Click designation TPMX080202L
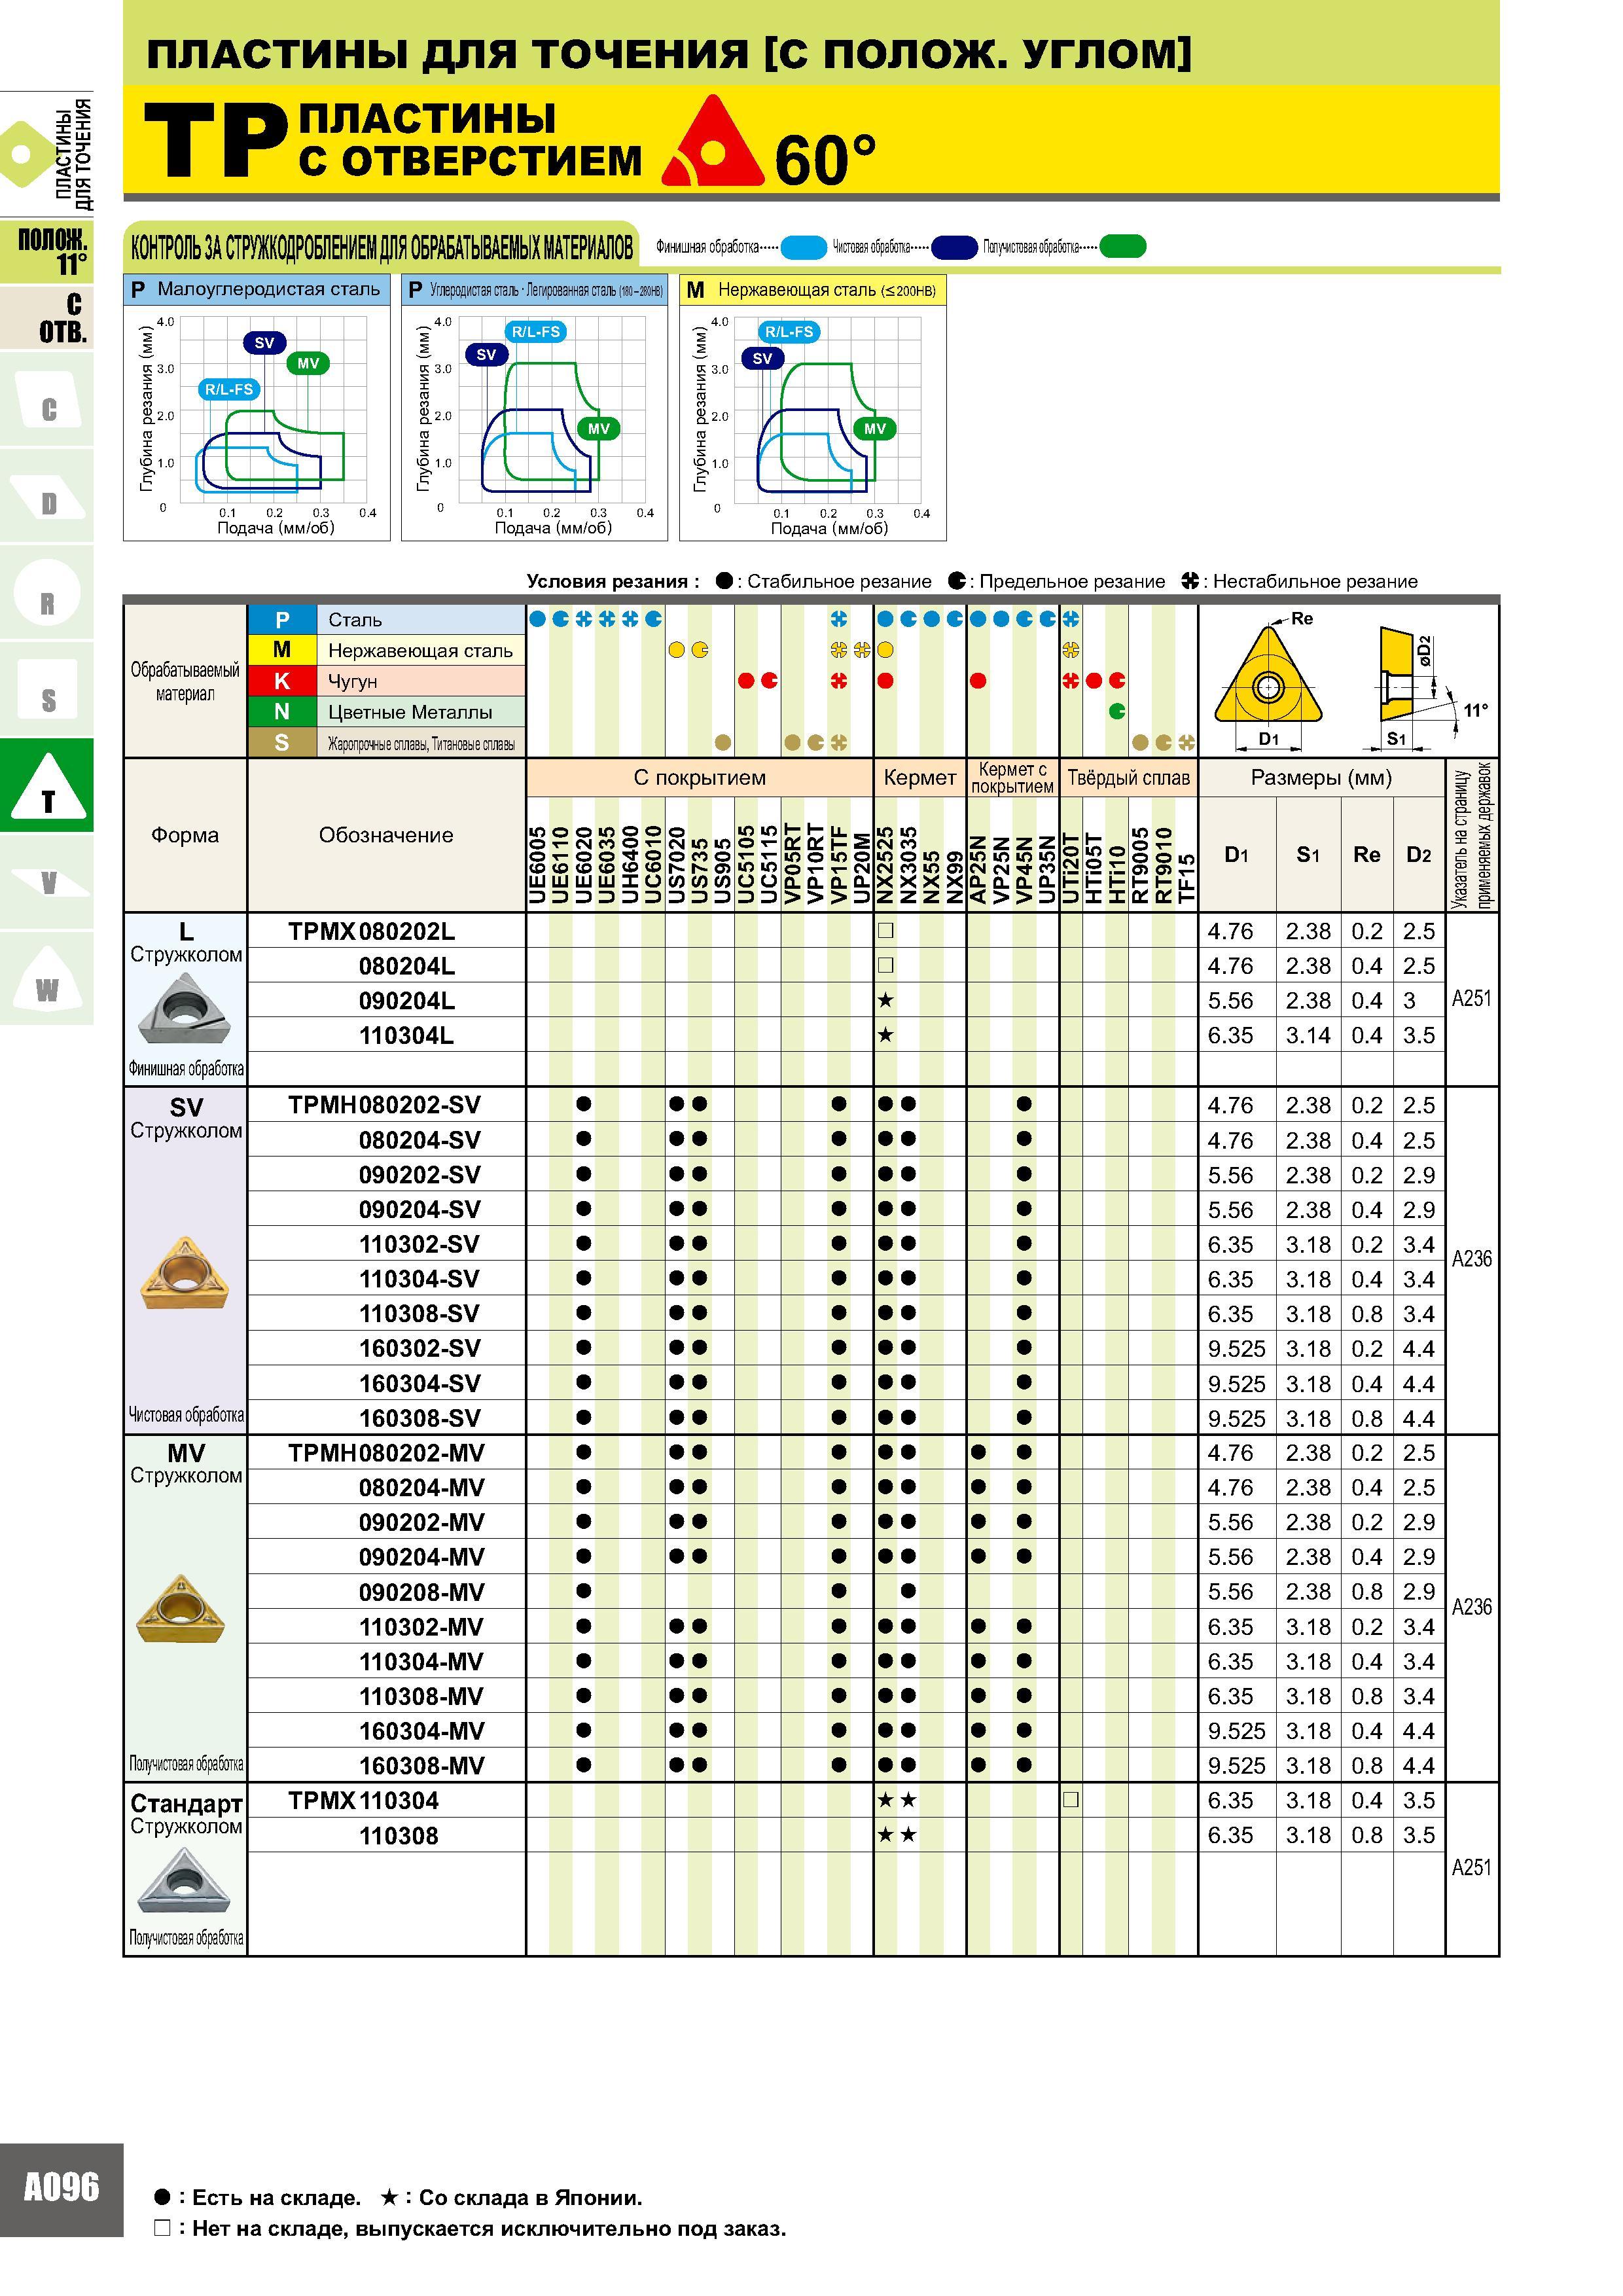The height and width of the screenshot is (2296, 1623). point(371,931)
